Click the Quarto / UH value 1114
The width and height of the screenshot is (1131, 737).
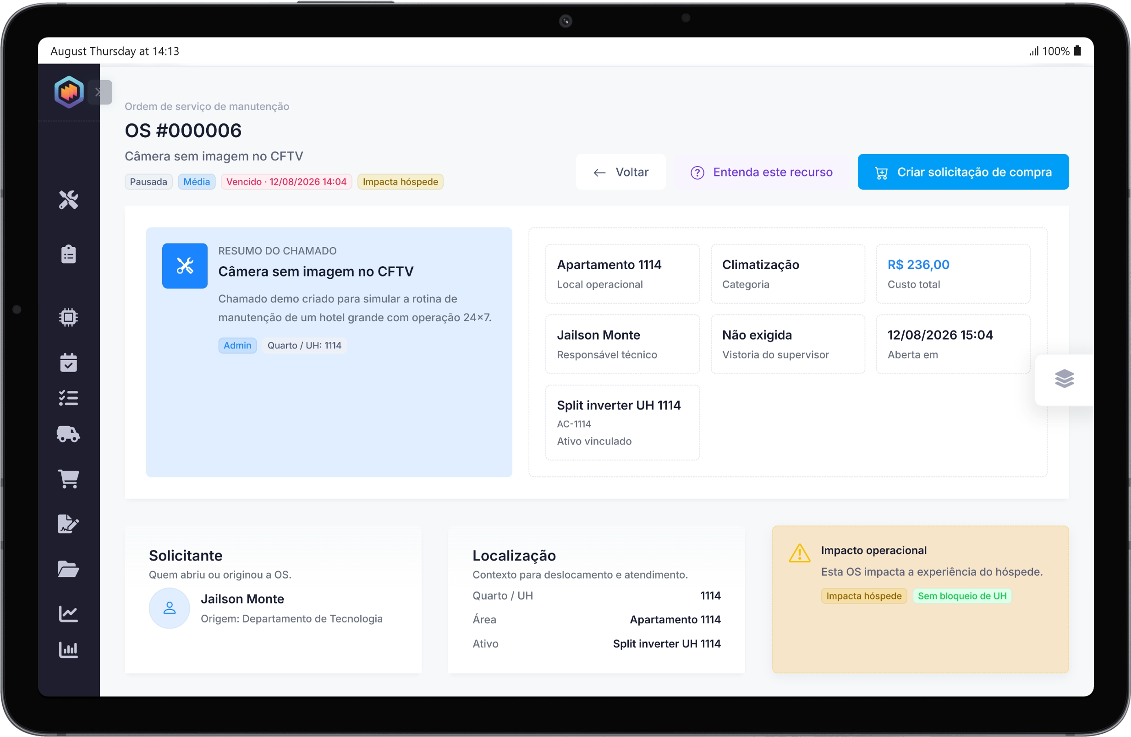pyautogui.click(x=710, y=596)
